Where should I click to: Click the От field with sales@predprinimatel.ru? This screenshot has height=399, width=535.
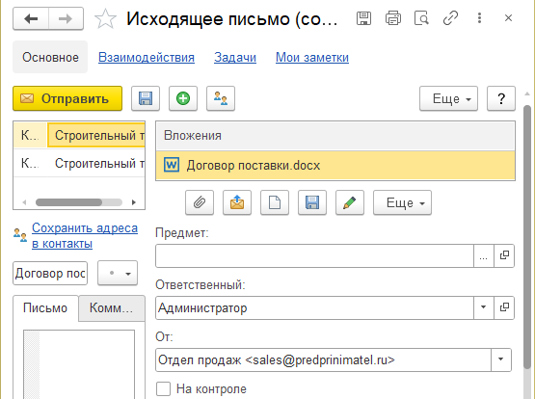[323, 359]
